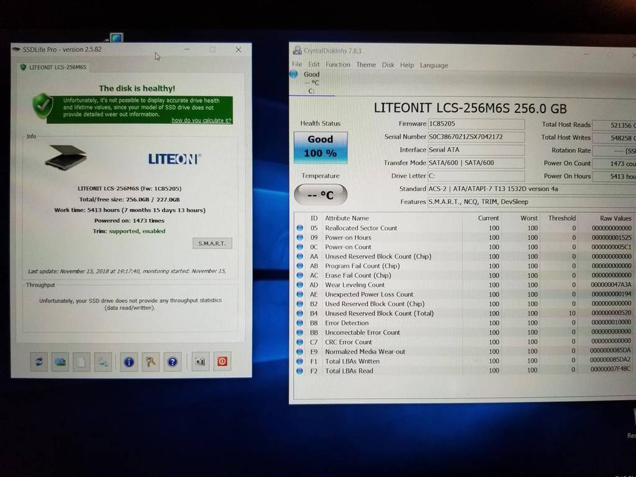Image resolution: width=636 pixels, height=477 pixels.
Task: Click status circle of Error Detection row
Action: [300, 323]
